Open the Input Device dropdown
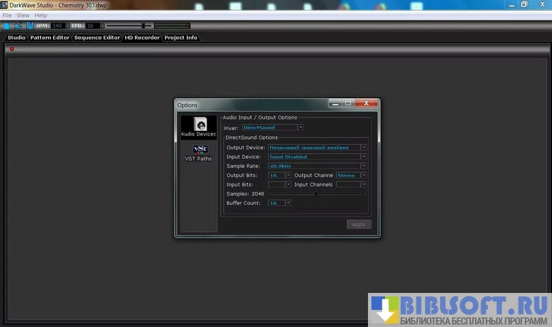The image size is (552, 327). (x=364, y=157)
